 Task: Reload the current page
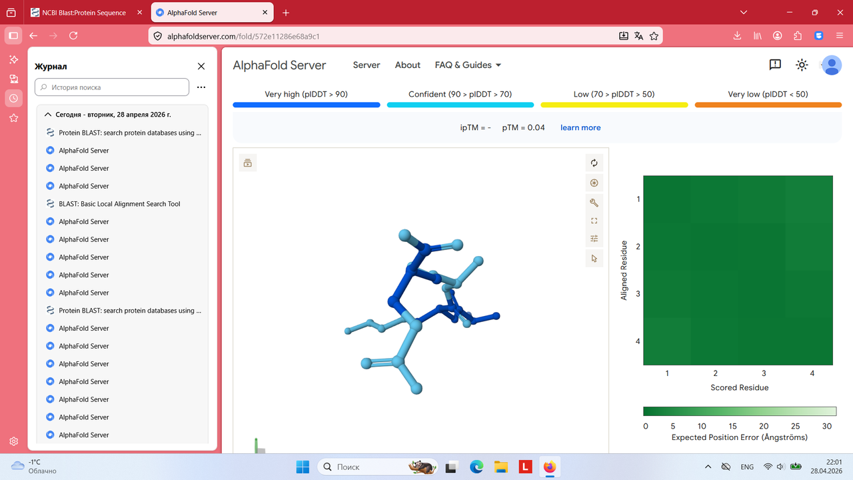[x=73, y=36]
